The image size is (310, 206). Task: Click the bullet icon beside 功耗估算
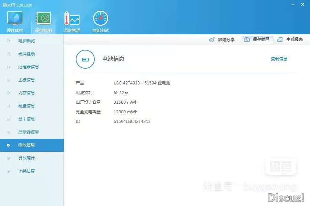coord(8,171)
